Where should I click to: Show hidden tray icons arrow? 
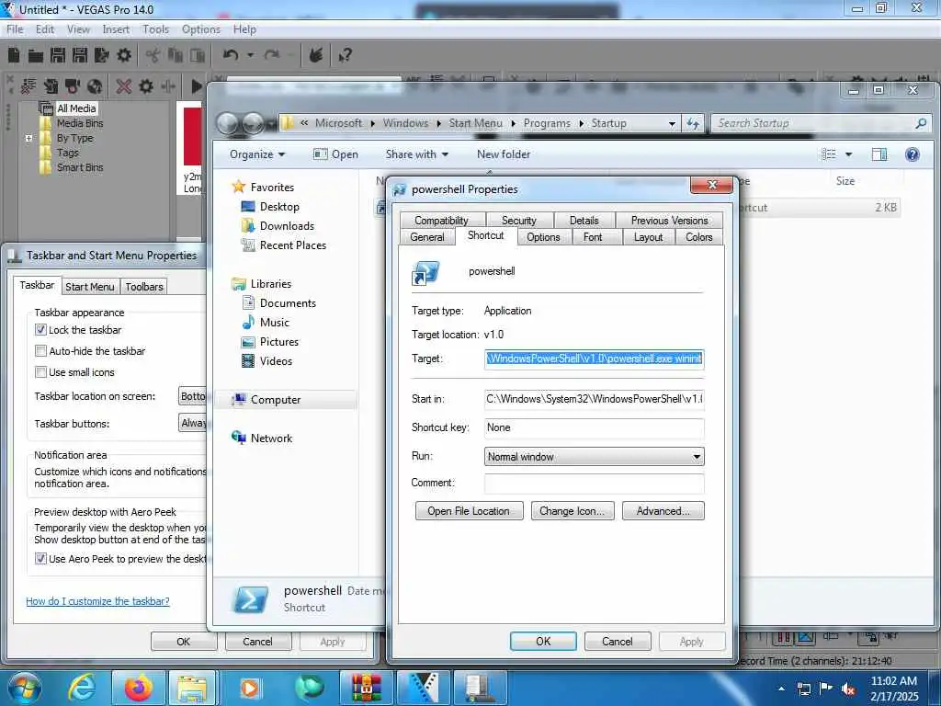[781, 689]
